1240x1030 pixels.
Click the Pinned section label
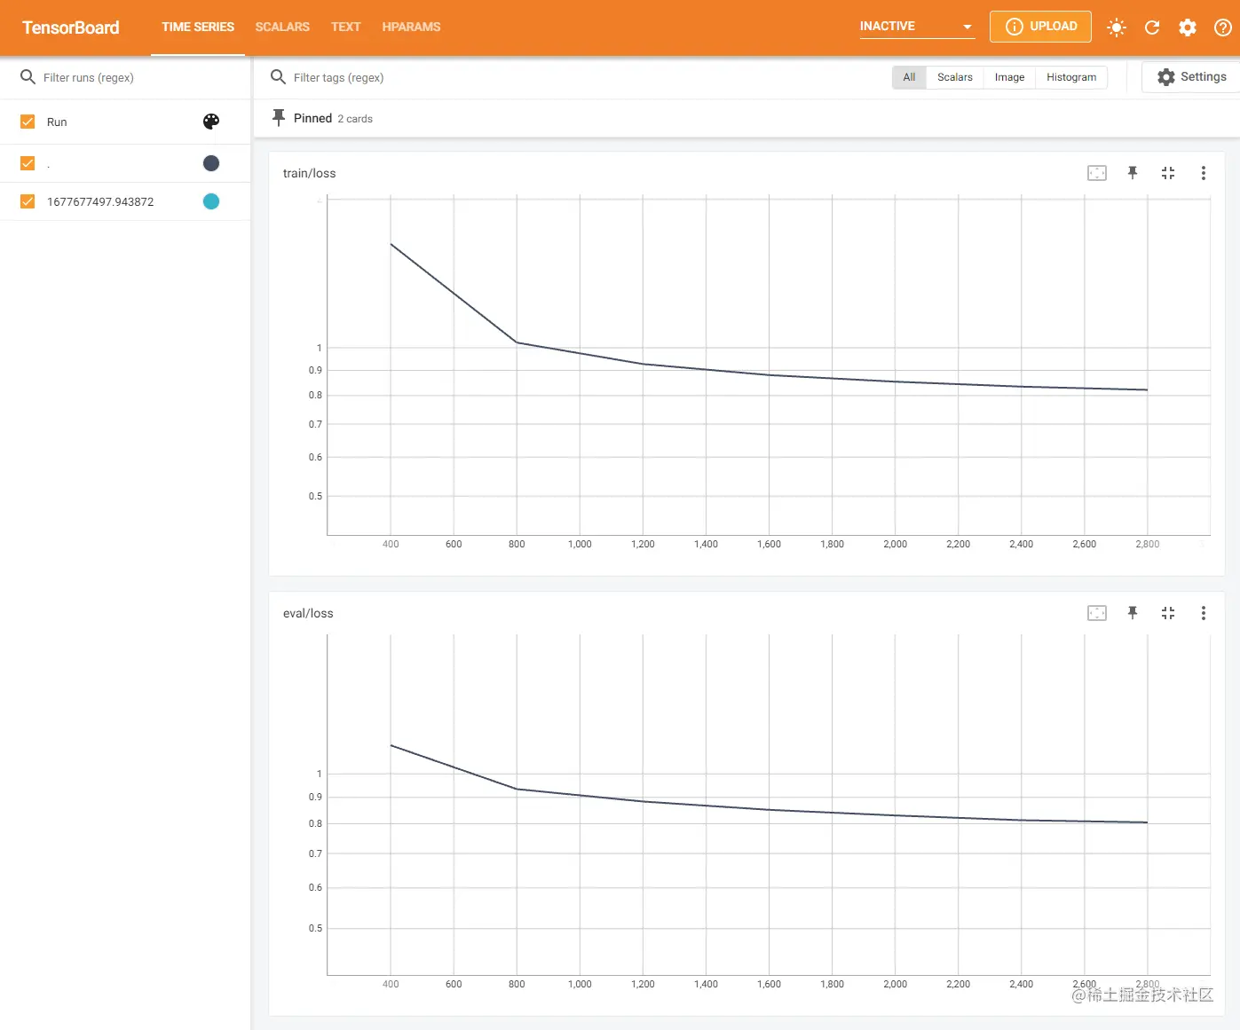[312, 118]
